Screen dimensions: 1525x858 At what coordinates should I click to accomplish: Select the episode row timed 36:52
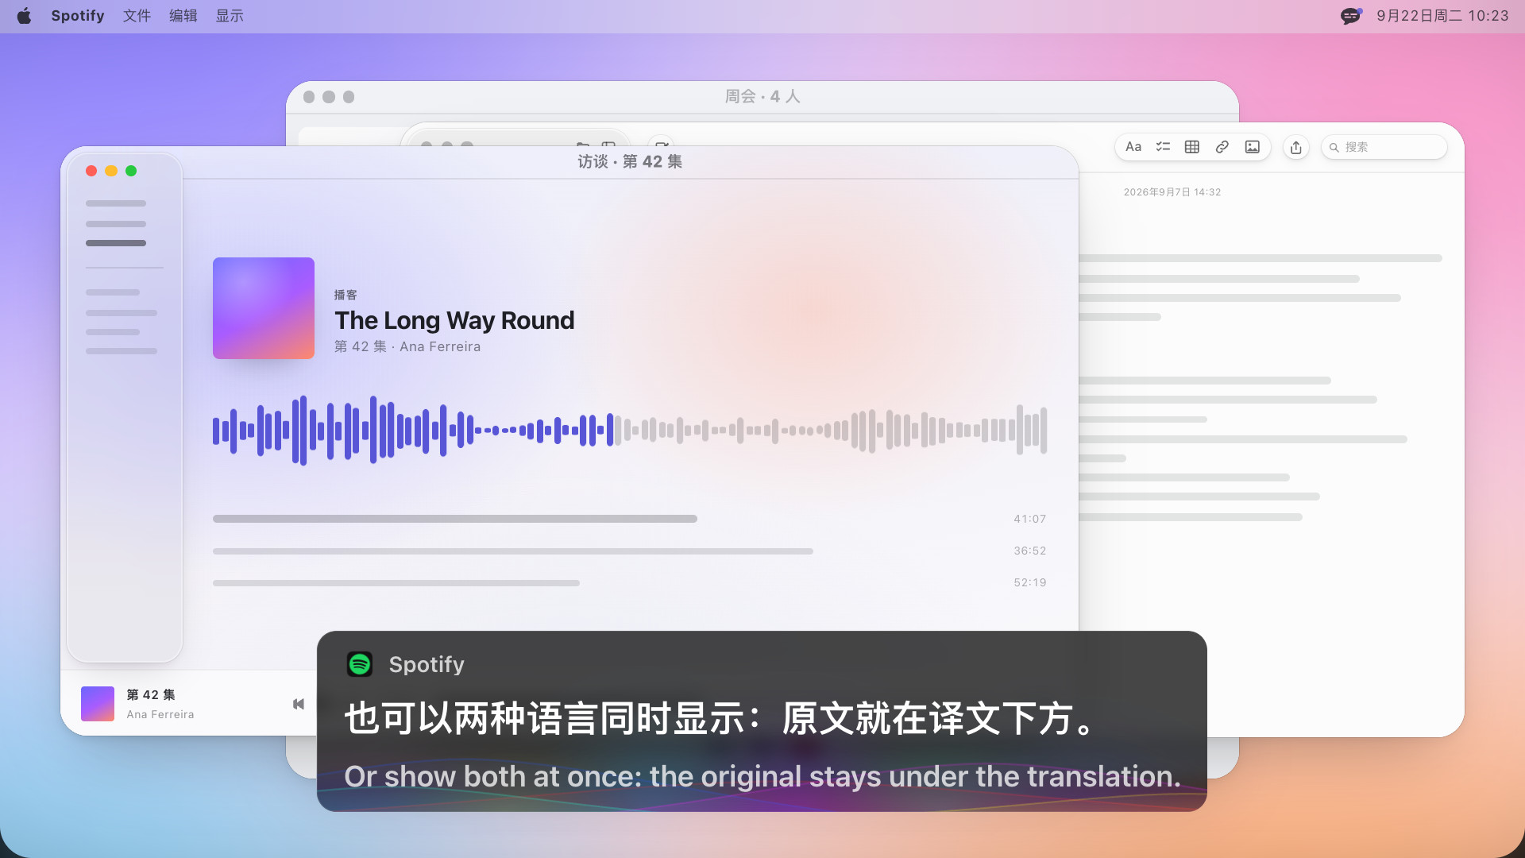(630, 551)
